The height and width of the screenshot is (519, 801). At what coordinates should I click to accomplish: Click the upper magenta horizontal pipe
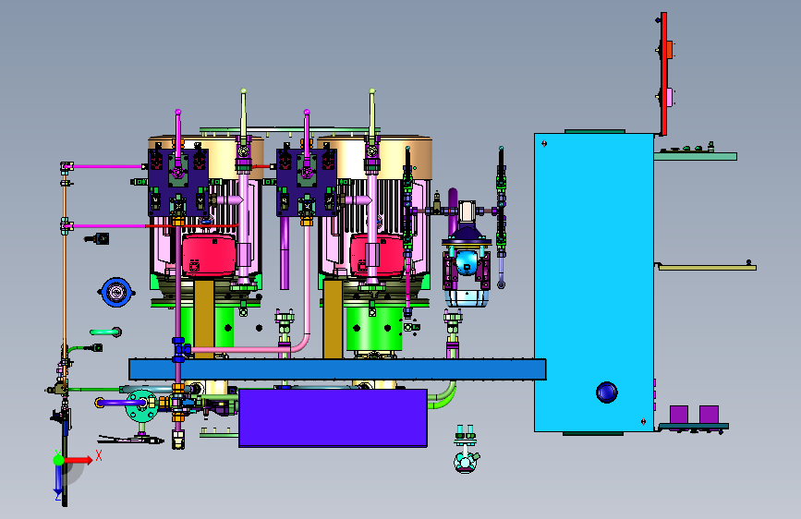[x=108, y=166]
